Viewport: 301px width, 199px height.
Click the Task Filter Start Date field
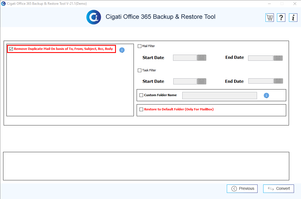coord(185,81)
